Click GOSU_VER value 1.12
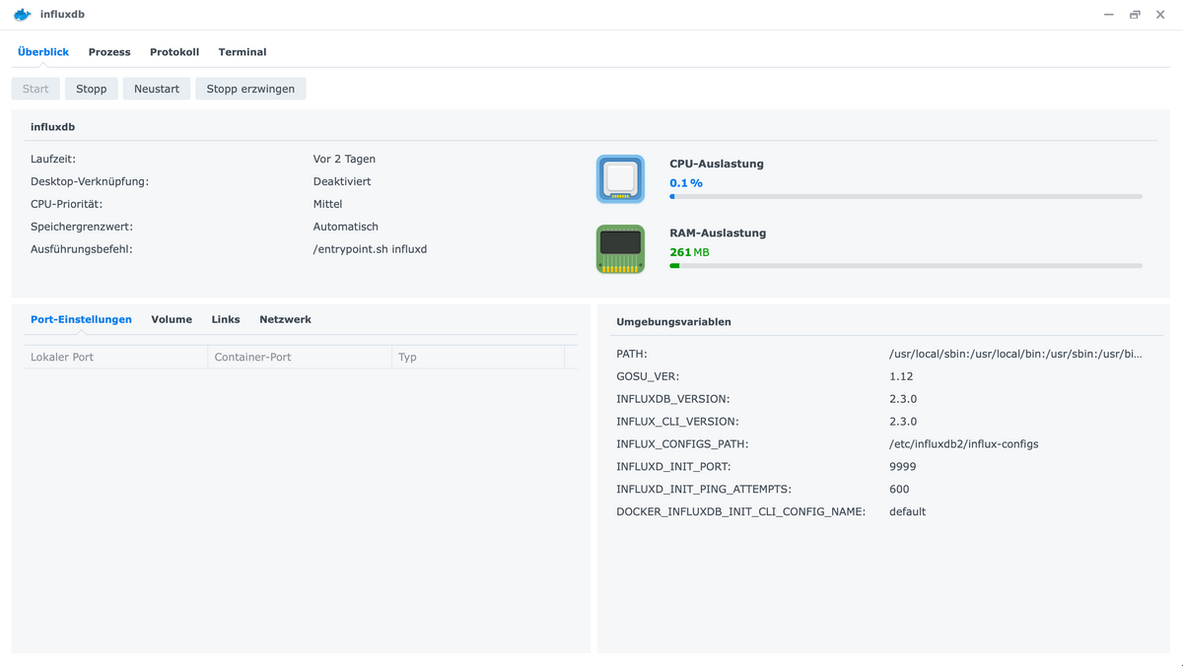This screenshot has height=666, width=1183. [x=901, y=376]
